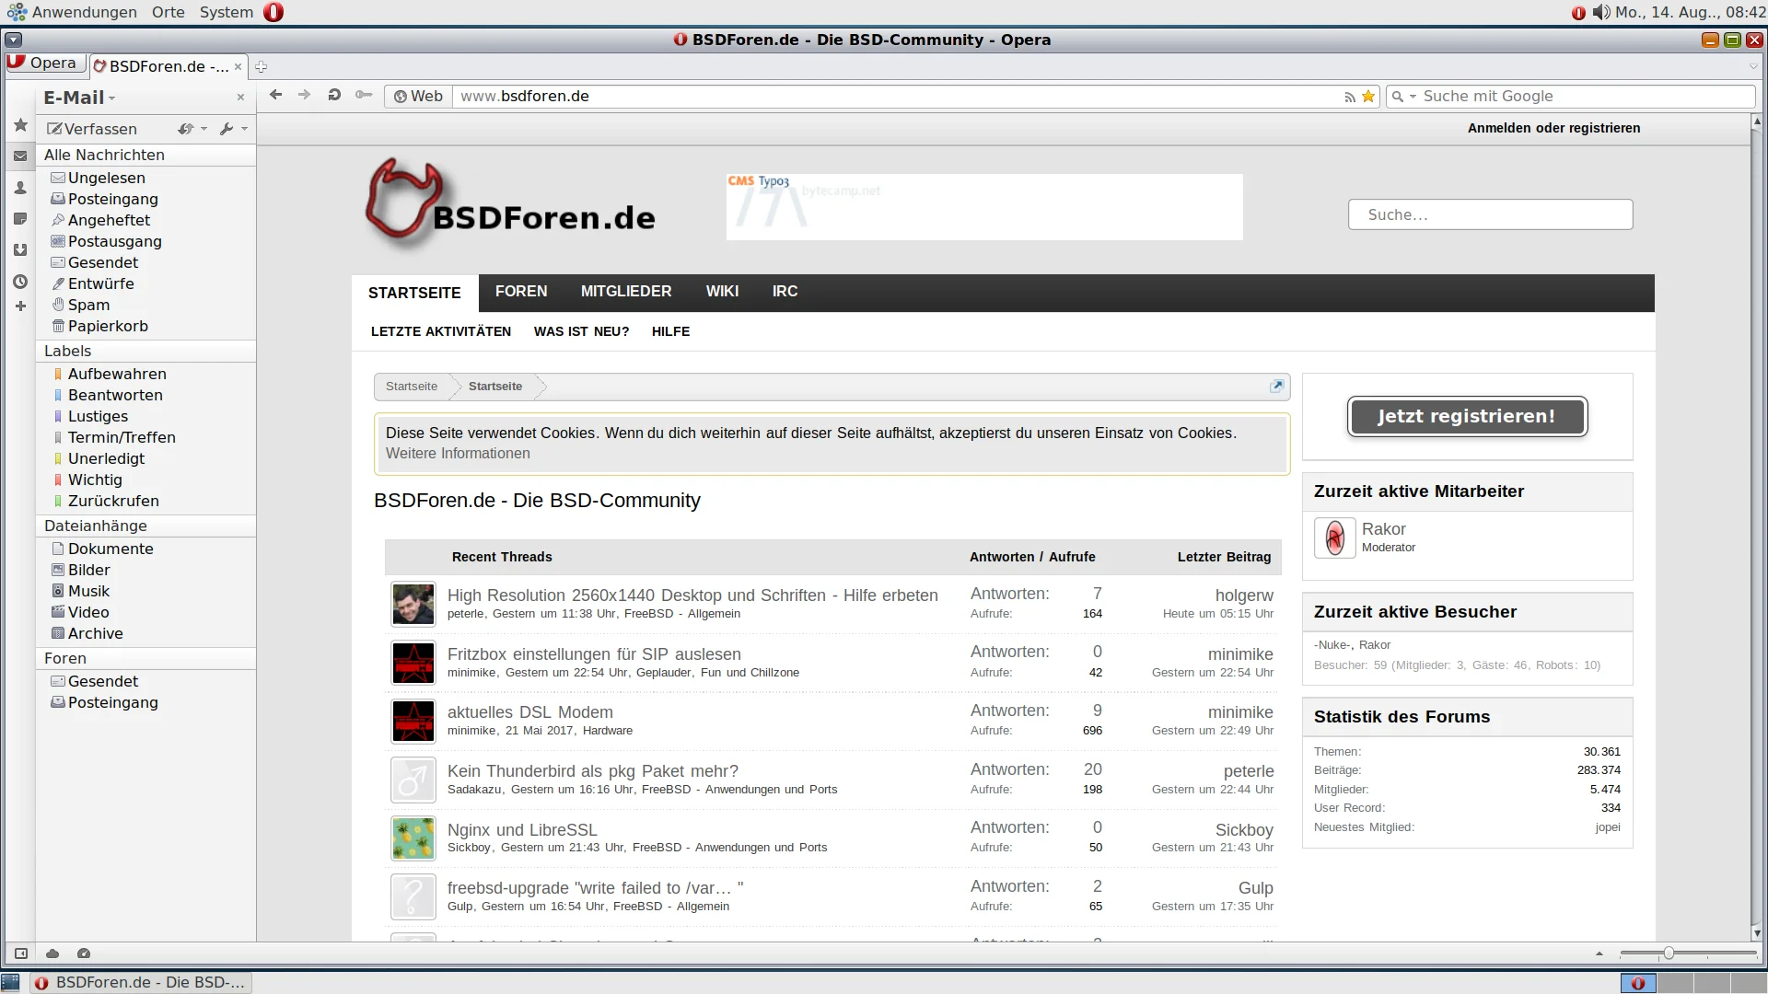Select the Aufbewahren label

[x=117, y=374]
